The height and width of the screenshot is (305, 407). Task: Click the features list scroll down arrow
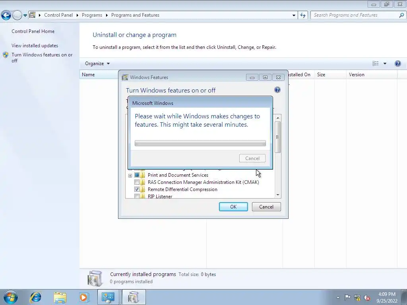coord(278,195)
